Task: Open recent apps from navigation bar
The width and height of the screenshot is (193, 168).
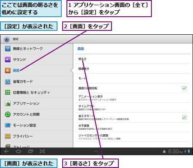Action: (30, 151)
